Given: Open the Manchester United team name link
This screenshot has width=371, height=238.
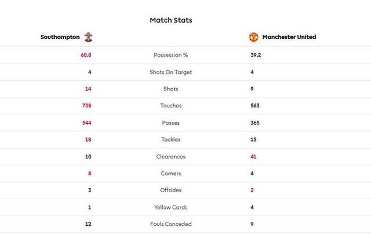Looking at the screenshot, I should point(289,37).
